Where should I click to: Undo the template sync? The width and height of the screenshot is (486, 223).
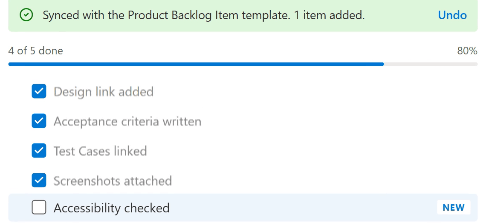click(452, 15)
